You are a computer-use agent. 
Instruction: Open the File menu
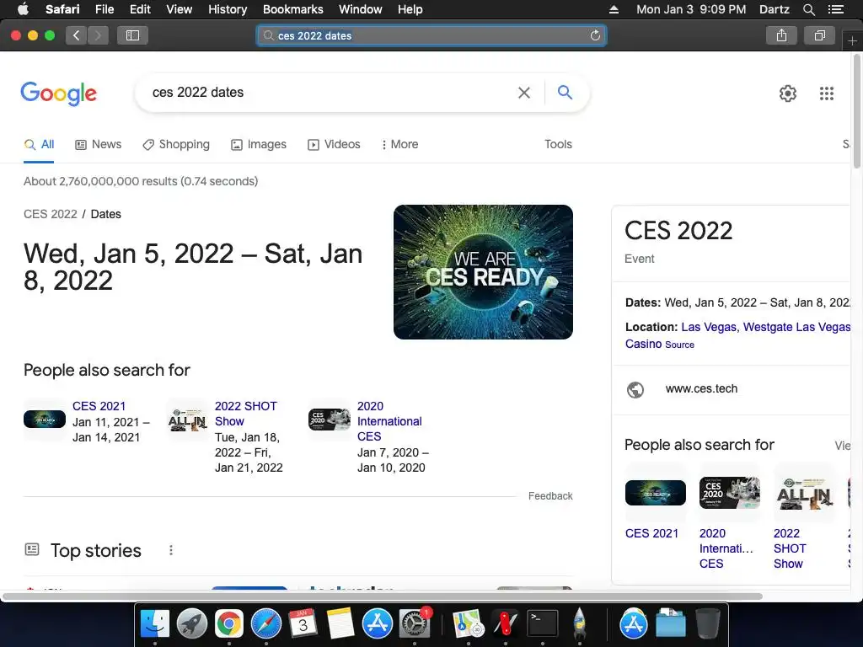(x=105, y=9)
